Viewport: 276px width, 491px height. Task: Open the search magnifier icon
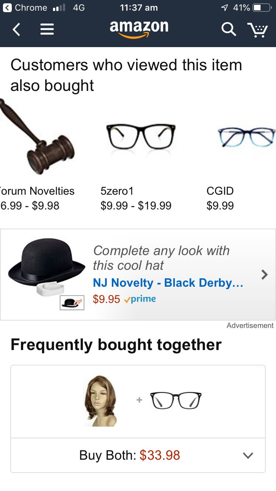coord(229,29)
